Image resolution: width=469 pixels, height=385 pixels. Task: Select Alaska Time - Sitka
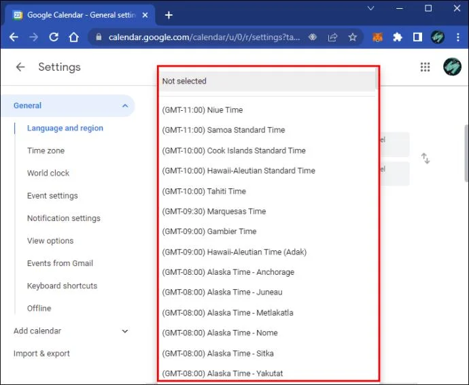pyautogui.click(x=267, y=354)
